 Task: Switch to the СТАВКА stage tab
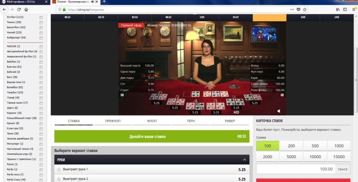[x=74, y=121]
